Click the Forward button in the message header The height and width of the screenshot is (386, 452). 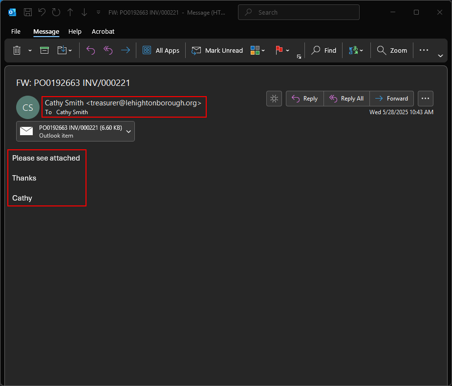(x=392, y=99)
